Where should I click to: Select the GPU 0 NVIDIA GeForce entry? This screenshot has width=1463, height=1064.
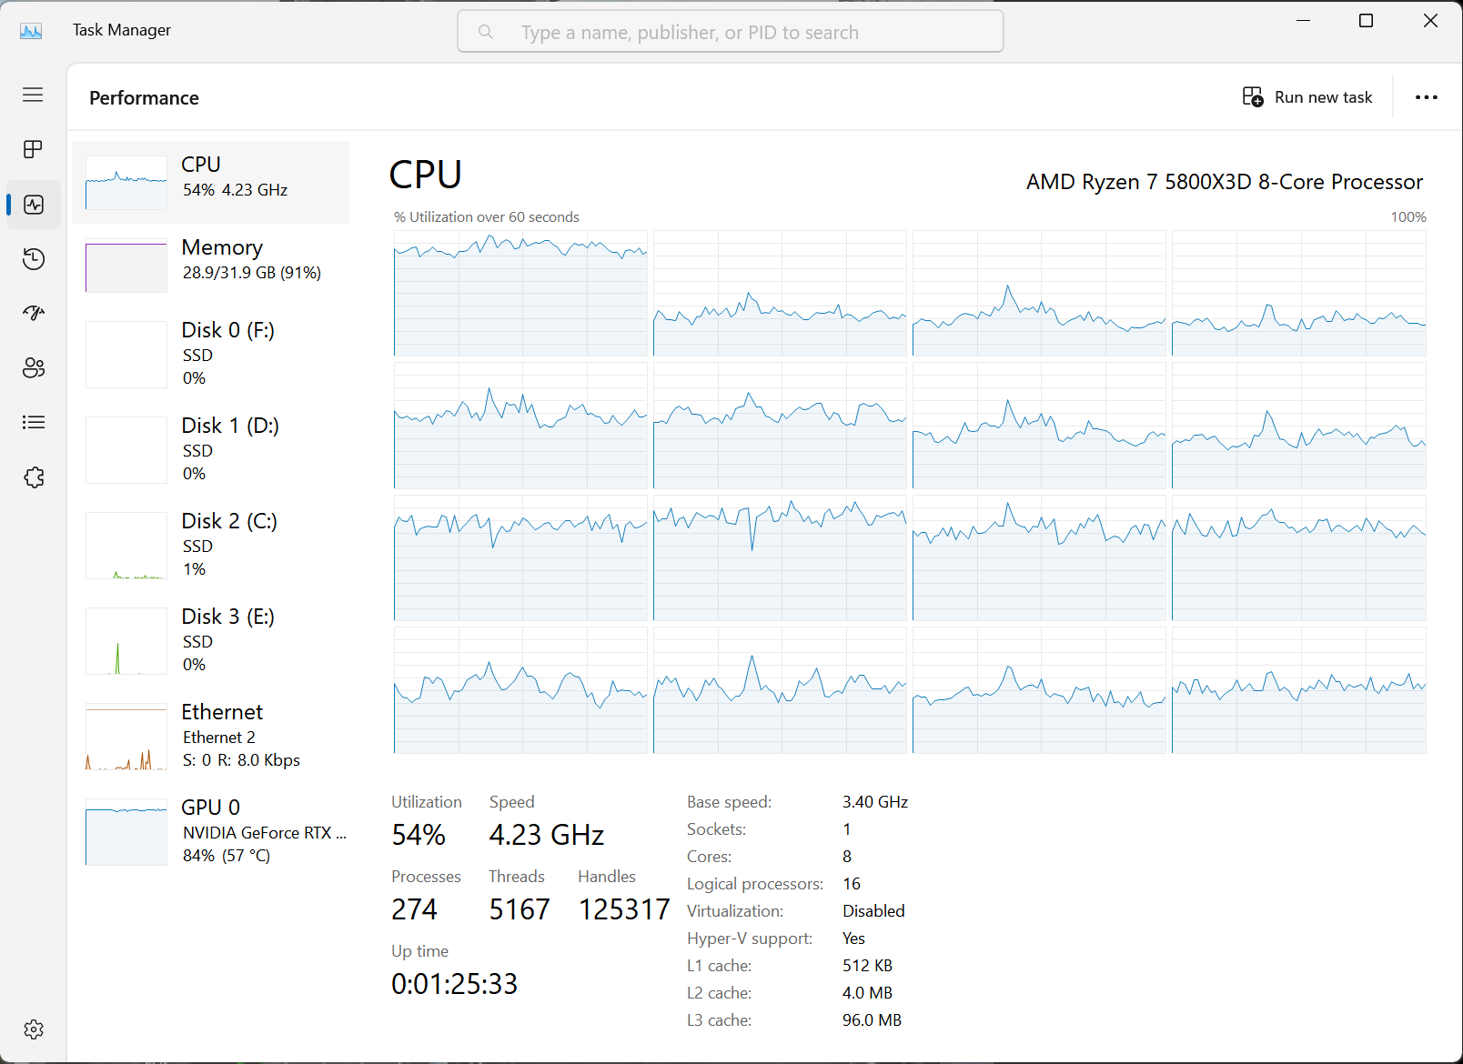(210, 832)
